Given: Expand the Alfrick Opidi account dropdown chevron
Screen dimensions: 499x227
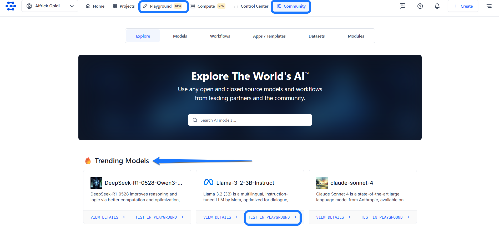Looking at the screenshot, I should point(72,6).
